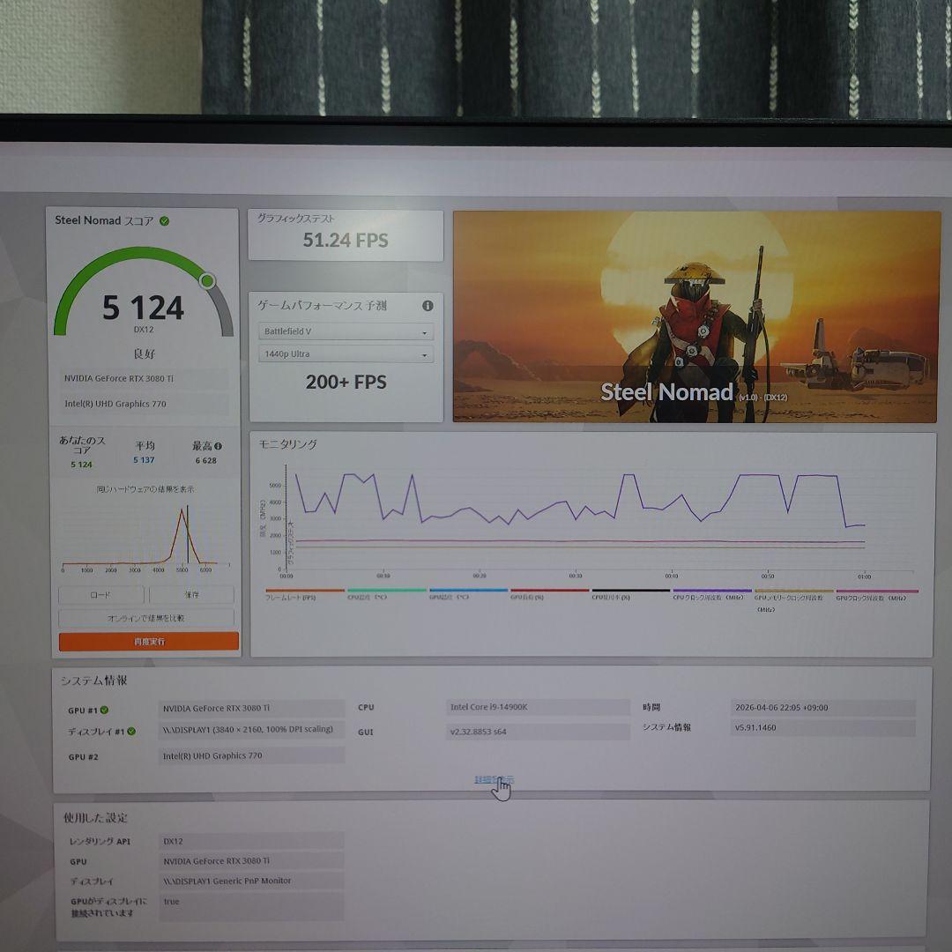This screenshot has width=952, height=952.
Task: Click green checkmark beside GPU #1
Action: pos(104,710)
